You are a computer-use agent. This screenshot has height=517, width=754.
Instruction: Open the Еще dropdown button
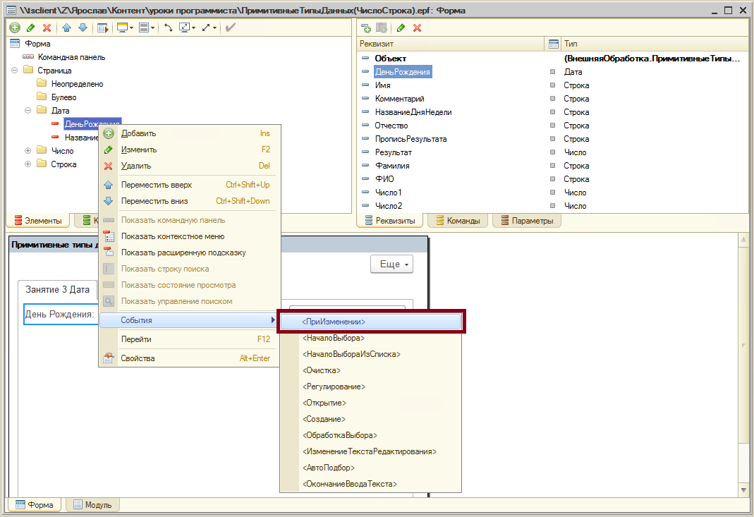coord(391,264)
